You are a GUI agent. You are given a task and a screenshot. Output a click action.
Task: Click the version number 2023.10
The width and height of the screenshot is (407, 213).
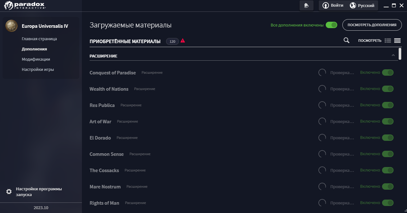point(41,208)
